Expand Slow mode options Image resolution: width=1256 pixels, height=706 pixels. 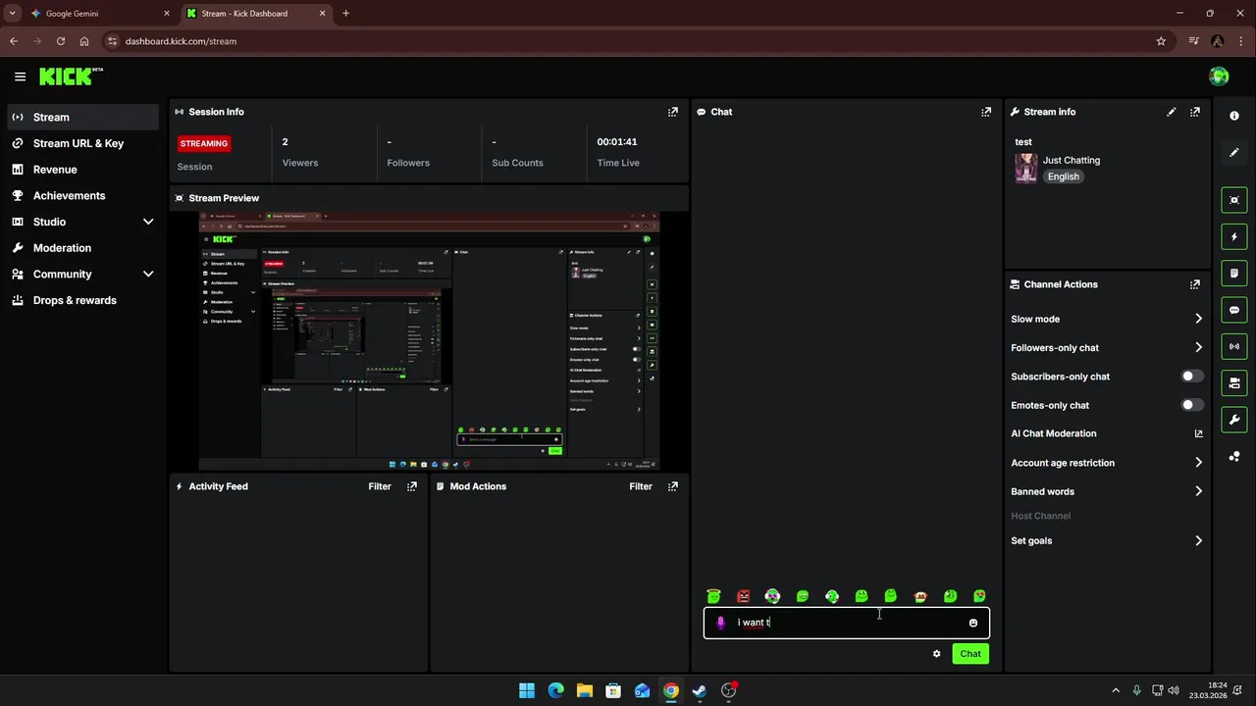1198,319
